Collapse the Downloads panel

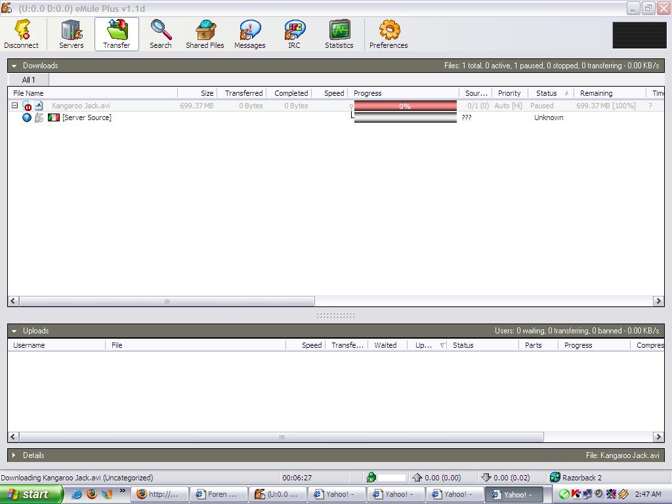pyautogui.click(x=14, y=66)
